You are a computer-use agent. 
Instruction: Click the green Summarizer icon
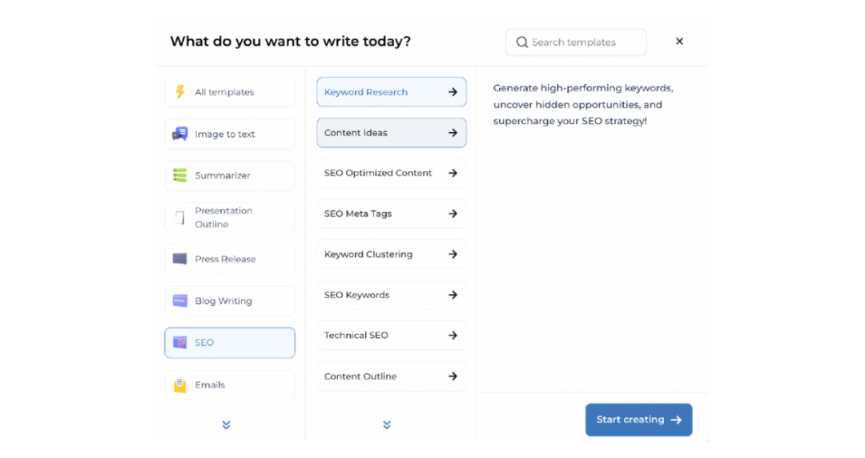click(x=180, y=175)
